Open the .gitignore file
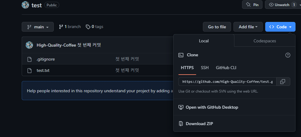 tap(46, 59)
